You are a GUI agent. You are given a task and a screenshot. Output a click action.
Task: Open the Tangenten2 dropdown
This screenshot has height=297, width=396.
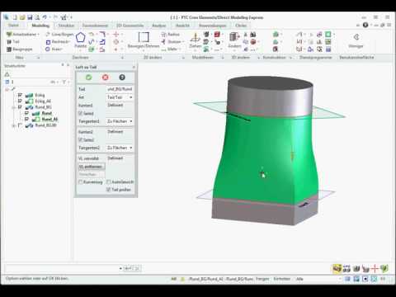120,148
